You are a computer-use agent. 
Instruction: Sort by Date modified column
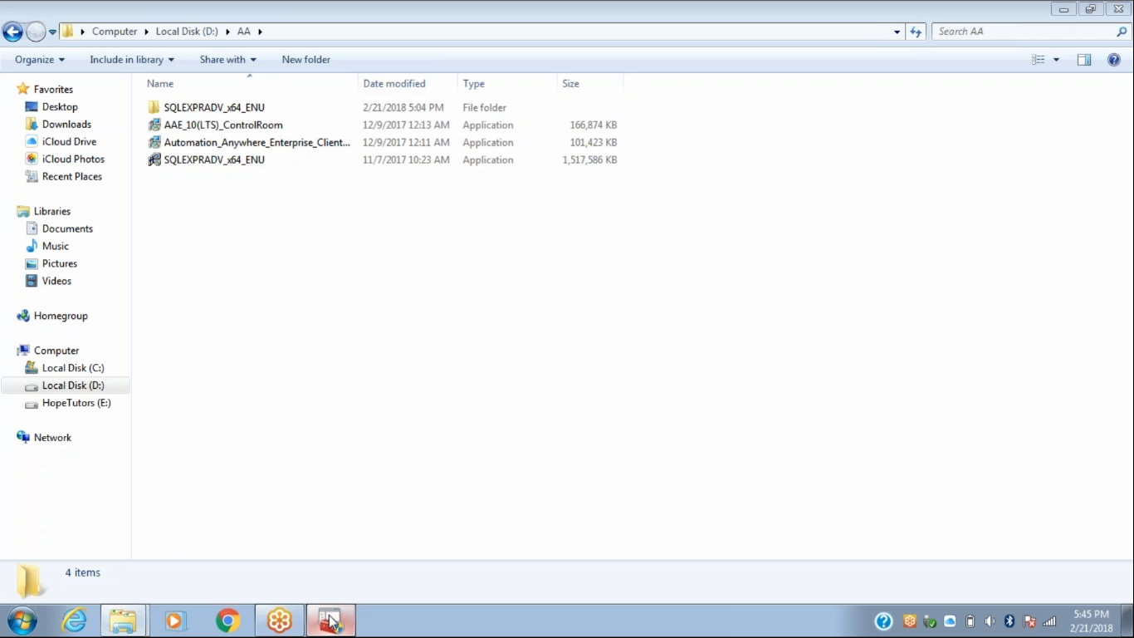tap(408, 84)
